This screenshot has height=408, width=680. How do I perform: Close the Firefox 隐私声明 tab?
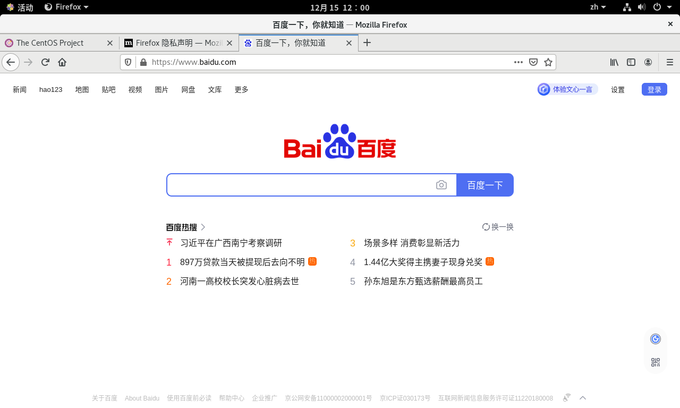click(x=230, y=43)
